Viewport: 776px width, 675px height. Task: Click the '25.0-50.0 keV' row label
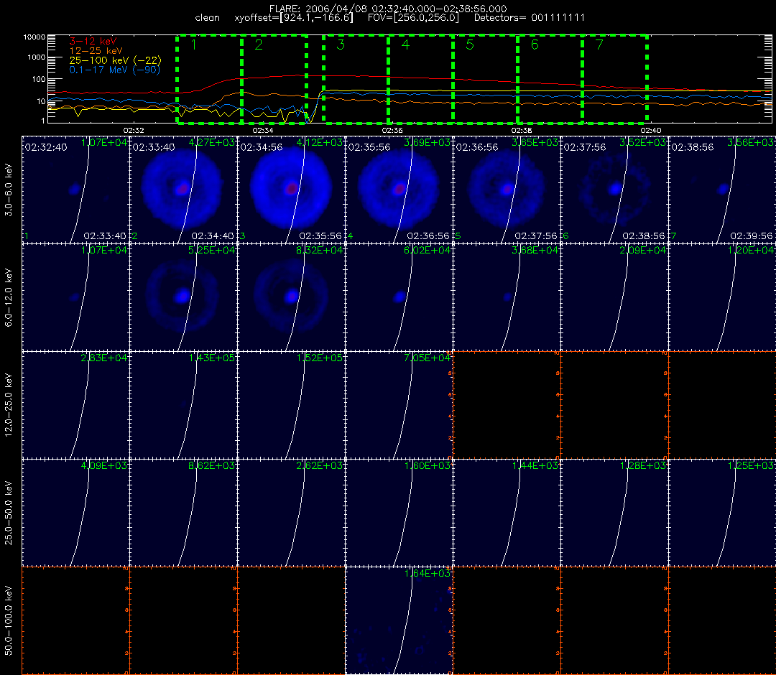9,513
